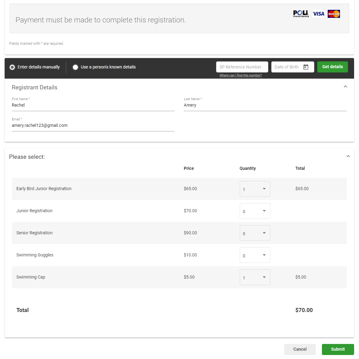The width and height of the screenshot is (359, 359).
Task: Click the $70.00 Junior Registration price
Action: point(190,211)
